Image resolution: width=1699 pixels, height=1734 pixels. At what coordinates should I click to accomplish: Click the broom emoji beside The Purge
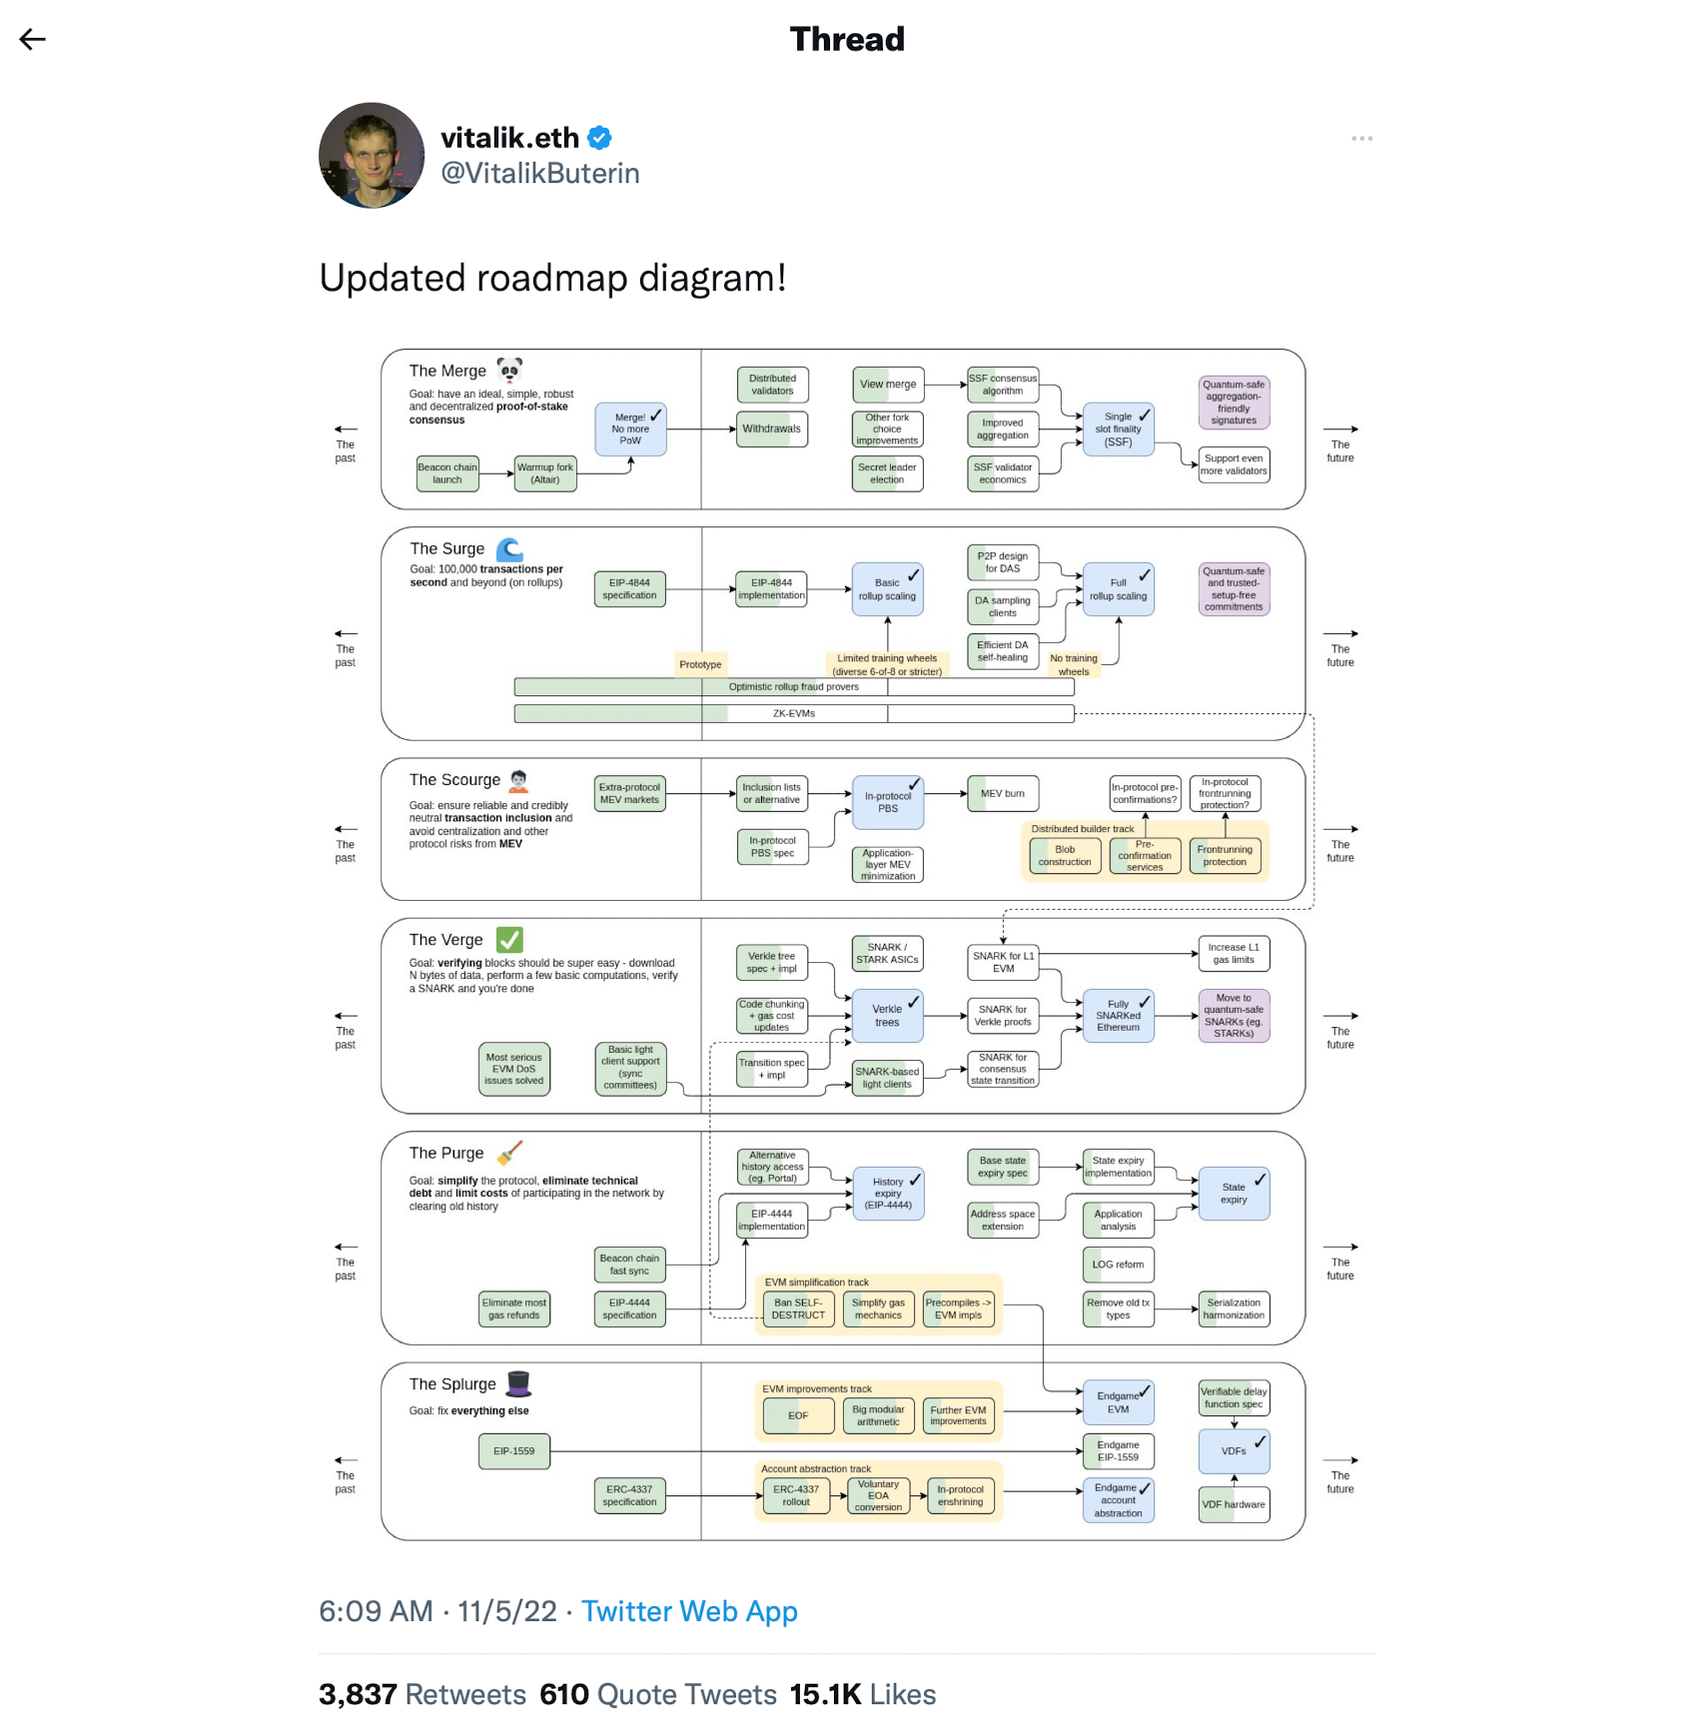click(x=509, y=1153)
